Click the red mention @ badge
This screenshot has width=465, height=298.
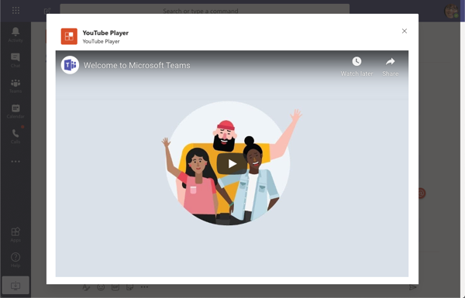point(422,194)
